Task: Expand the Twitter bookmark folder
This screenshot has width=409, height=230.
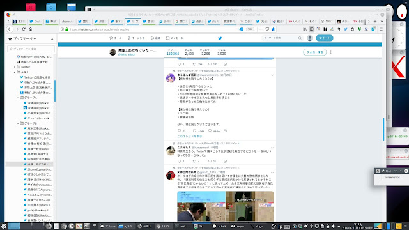Action: point(15,67)
